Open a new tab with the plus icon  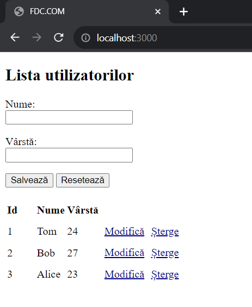[183, 11]
